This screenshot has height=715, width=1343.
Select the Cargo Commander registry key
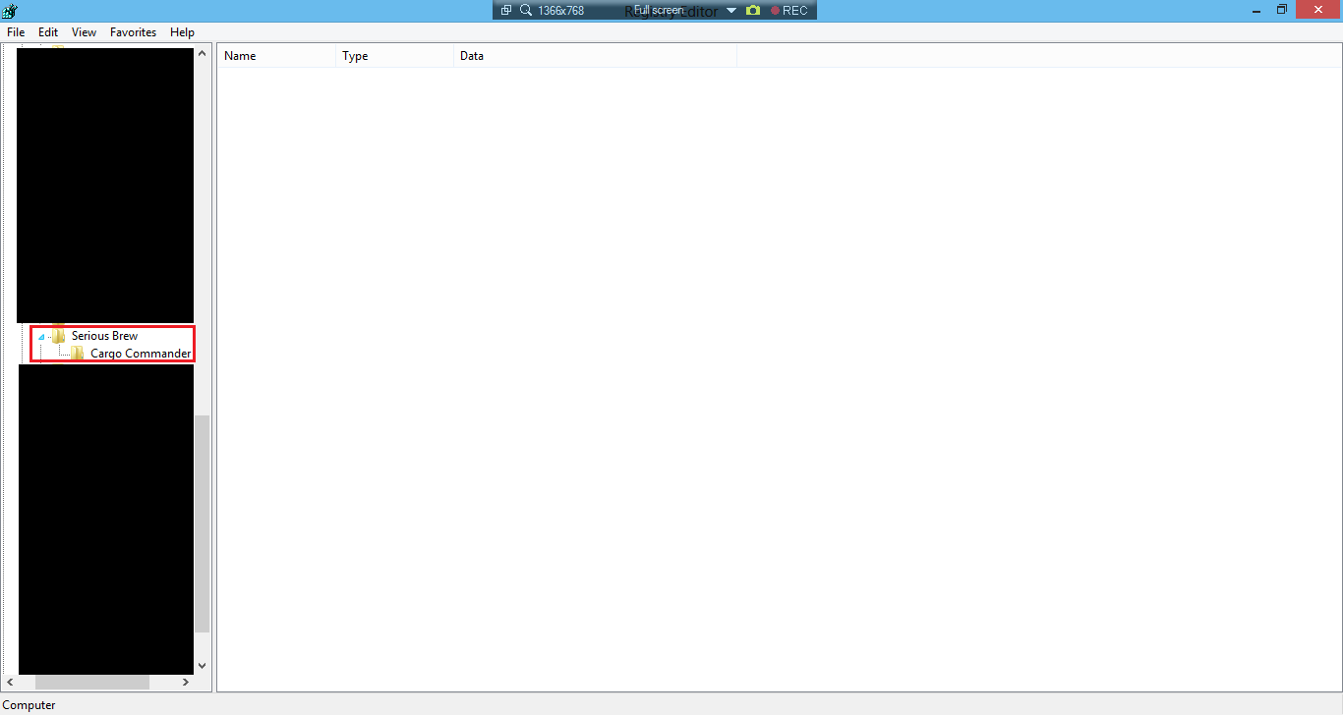141,354
